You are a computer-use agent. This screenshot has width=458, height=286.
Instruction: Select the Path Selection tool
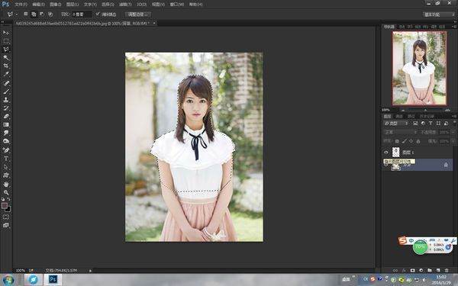click(x=6, y=167)
